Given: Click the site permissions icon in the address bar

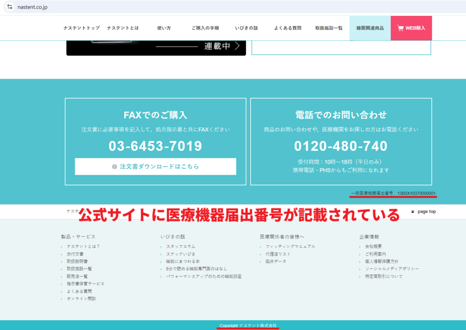Looking at the screenshot, I should point(9,7).
